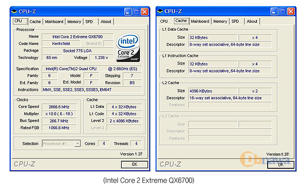Image resolution: width=303 pixels, height=188 pixels.
Task: Click the L1 Data value 4 x 32 KBytes
Action: (x=124, y=107)
